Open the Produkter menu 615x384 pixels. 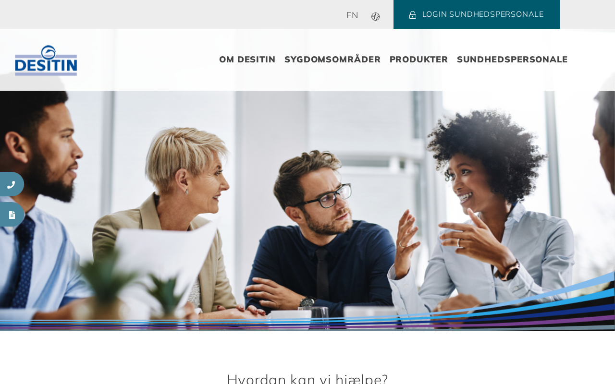[x=418, y=60]
